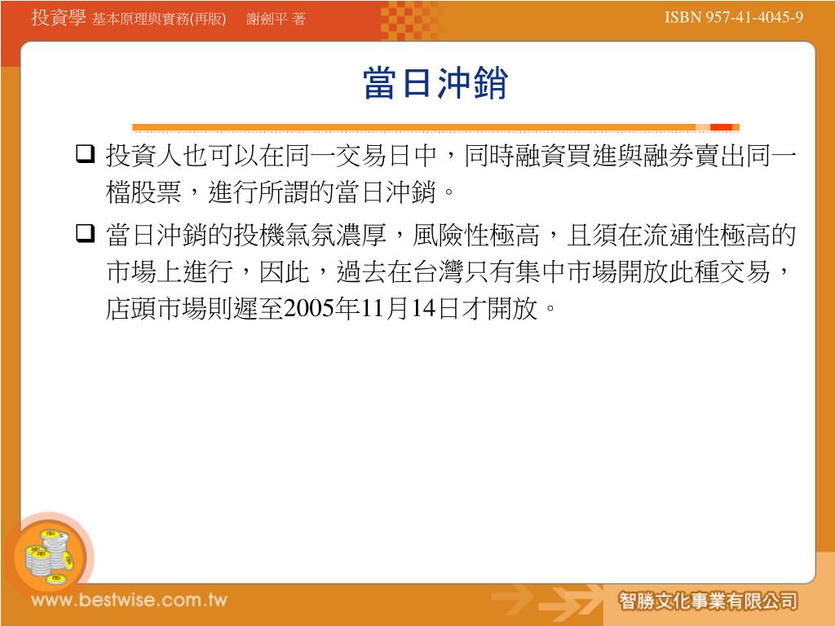Click the subtitle 基本原理與實務(再版)
Screen dimensions: 835x626
coord(159,20)
